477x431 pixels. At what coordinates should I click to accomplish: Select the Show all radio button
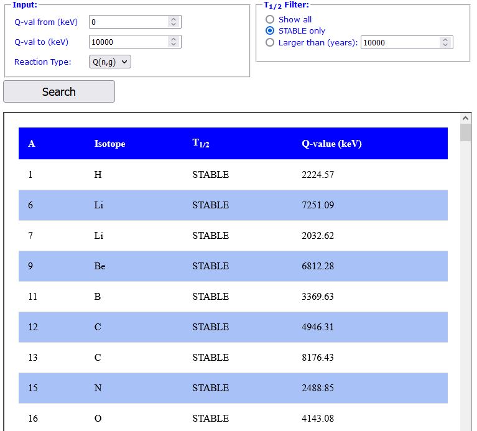pos(270,19)
